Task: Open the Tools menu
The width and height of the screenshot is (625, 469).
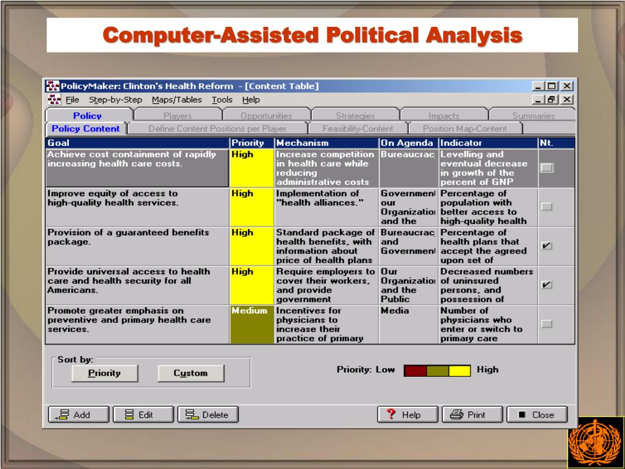Action: click(x=222, y=100)
